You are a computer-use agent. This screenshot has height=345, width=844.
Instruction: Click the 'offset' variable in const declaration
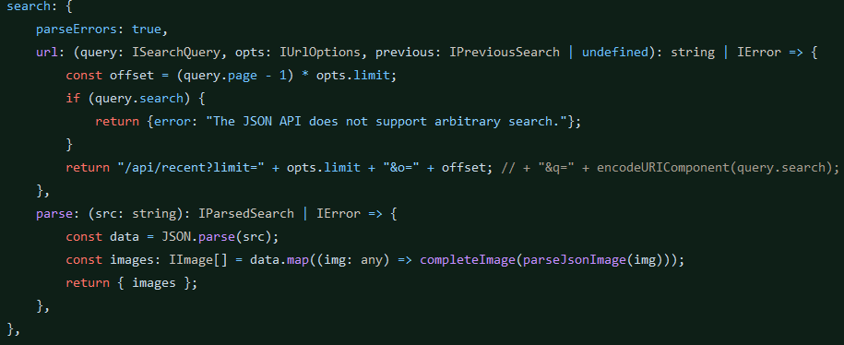pyautogui.click(x=132, y=76)
